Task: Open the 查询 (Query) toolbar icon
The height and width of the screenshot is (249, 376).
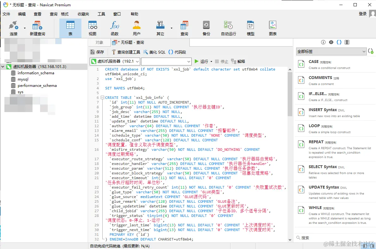Action: pyautogui.click(x=184, y=28)
